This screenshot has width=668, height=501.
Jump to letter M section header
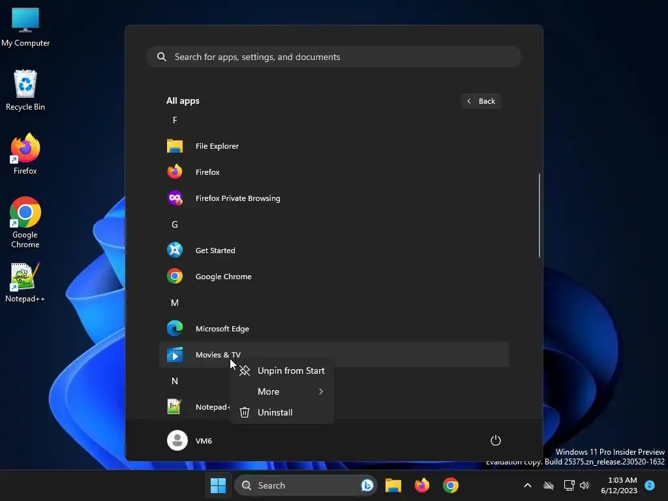point(175,303)
